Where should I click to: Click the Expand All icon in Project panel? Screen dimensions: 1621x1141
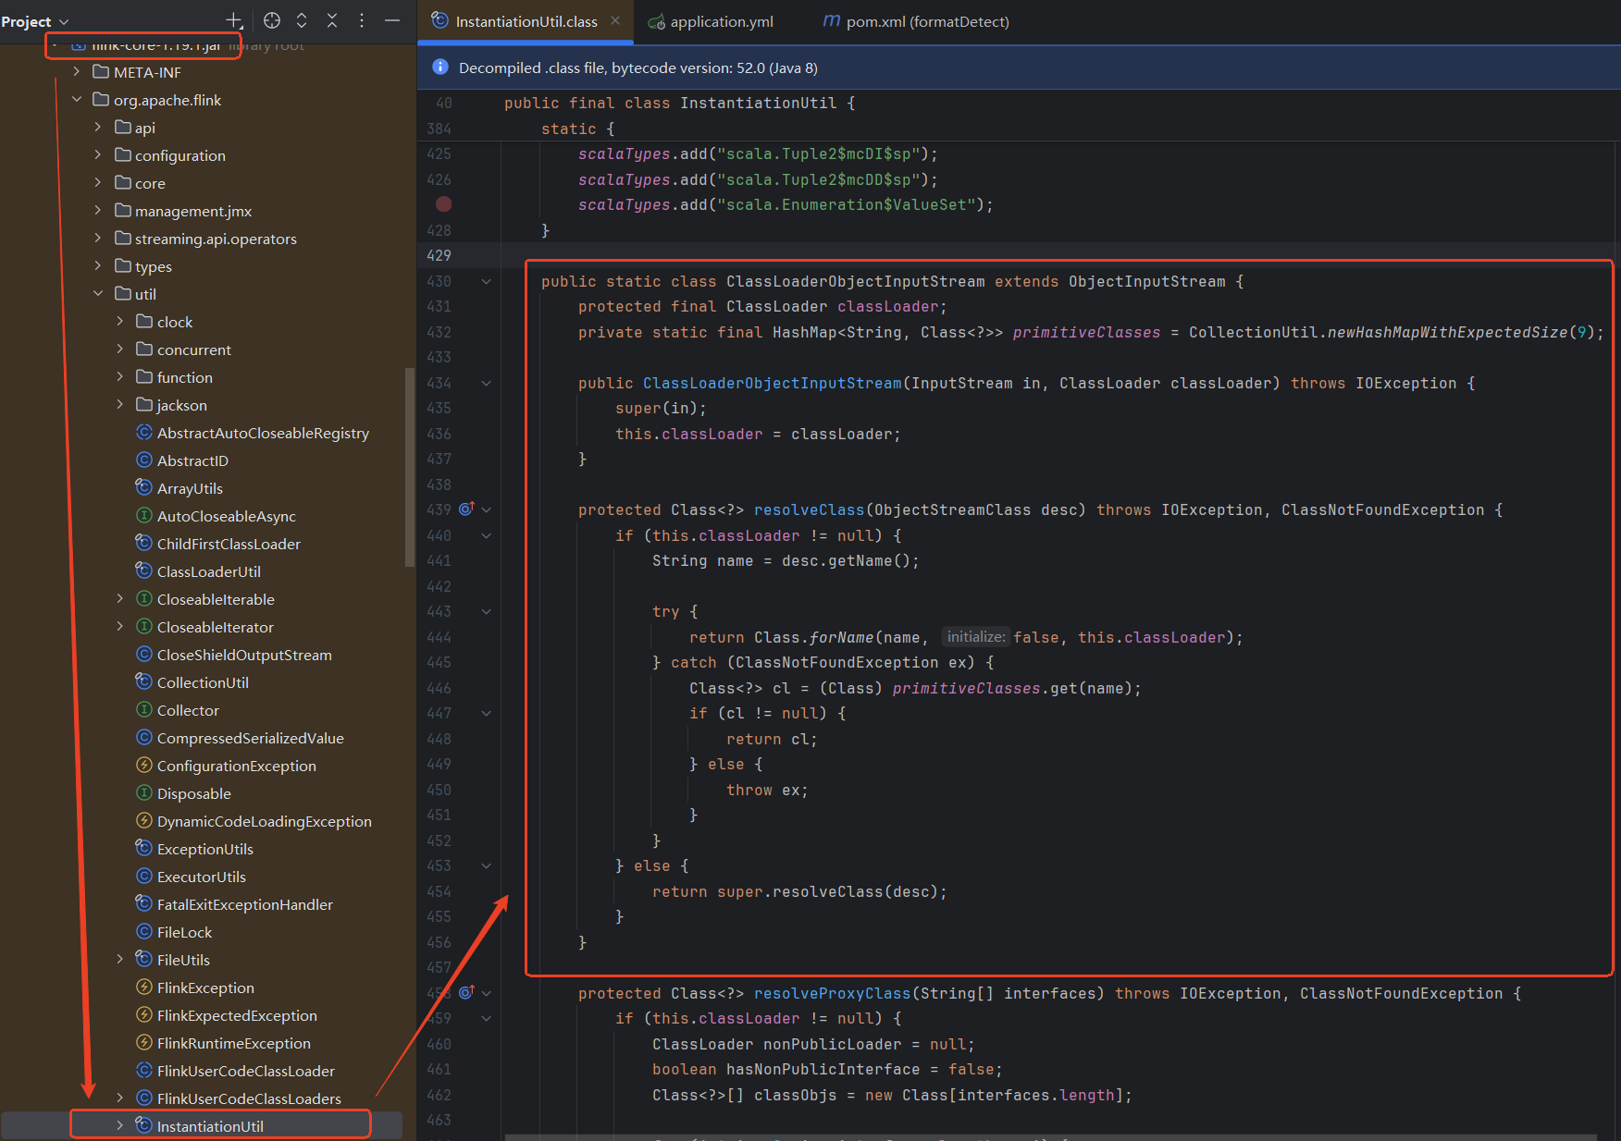click(302, 20)
